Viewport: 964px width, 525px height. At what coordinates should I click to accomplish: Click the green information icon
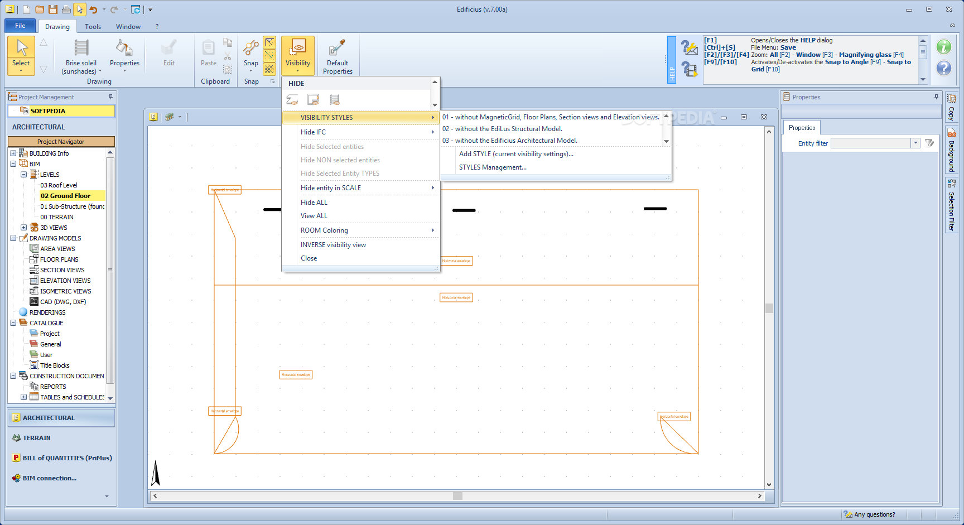tap(944, 47)
